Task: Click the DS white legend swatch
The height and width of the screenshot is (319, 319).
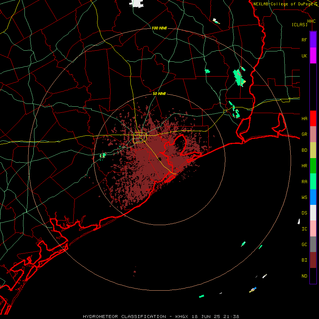Action: coord(313,213)
